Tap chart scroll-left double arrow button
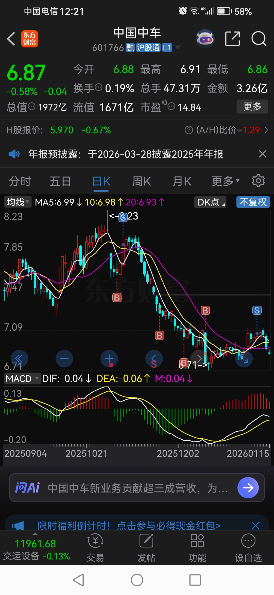 [x=19, y=359]
